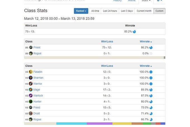Screen dimensions: 190x127
Task: Click the cyan segment of opponent distribution bar
Action: (72, 124)
